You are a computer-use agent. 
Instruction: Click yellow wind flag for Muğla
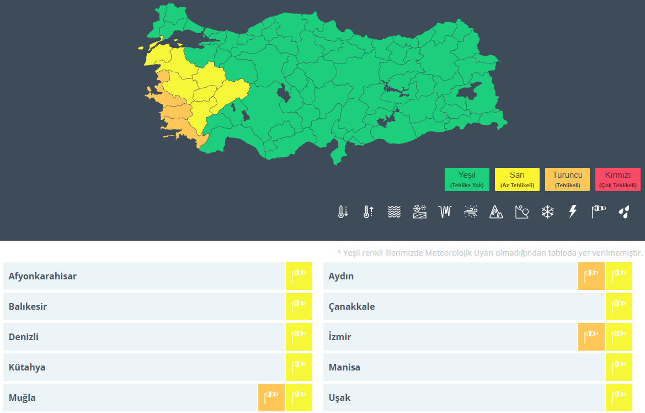point(299,398)
